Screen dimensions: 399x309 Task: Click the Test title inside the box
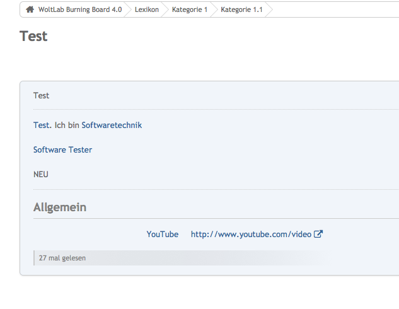pyautogui.click(x=41, y=96)
